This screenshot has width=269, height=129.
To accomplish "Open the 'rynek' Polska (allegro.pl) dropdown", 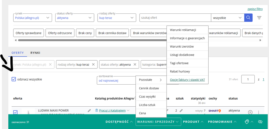I will click(x=32, y=18).
